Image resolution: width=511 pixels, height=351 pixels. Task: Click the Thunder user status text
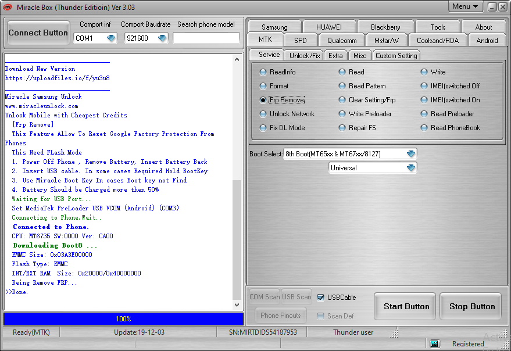(353, 332)
